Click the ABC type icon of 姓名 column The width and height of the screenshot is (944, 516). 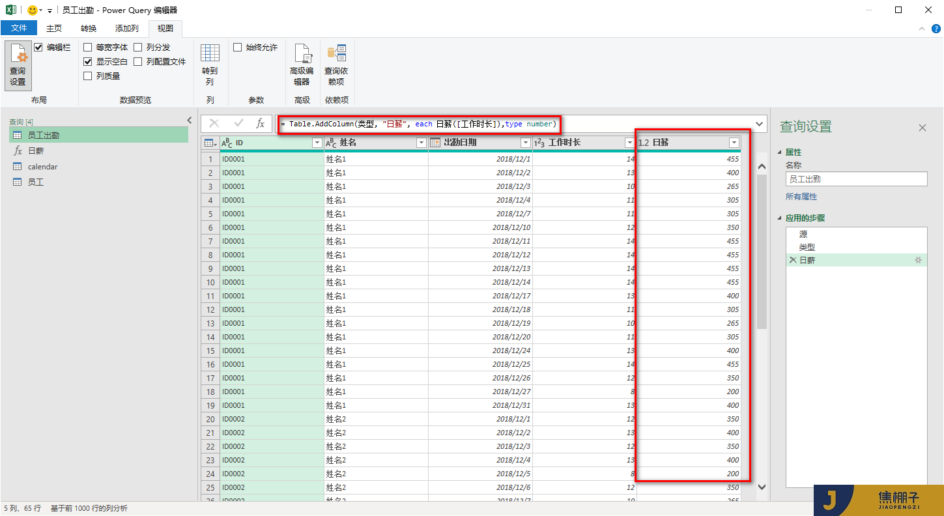(330, 143)
